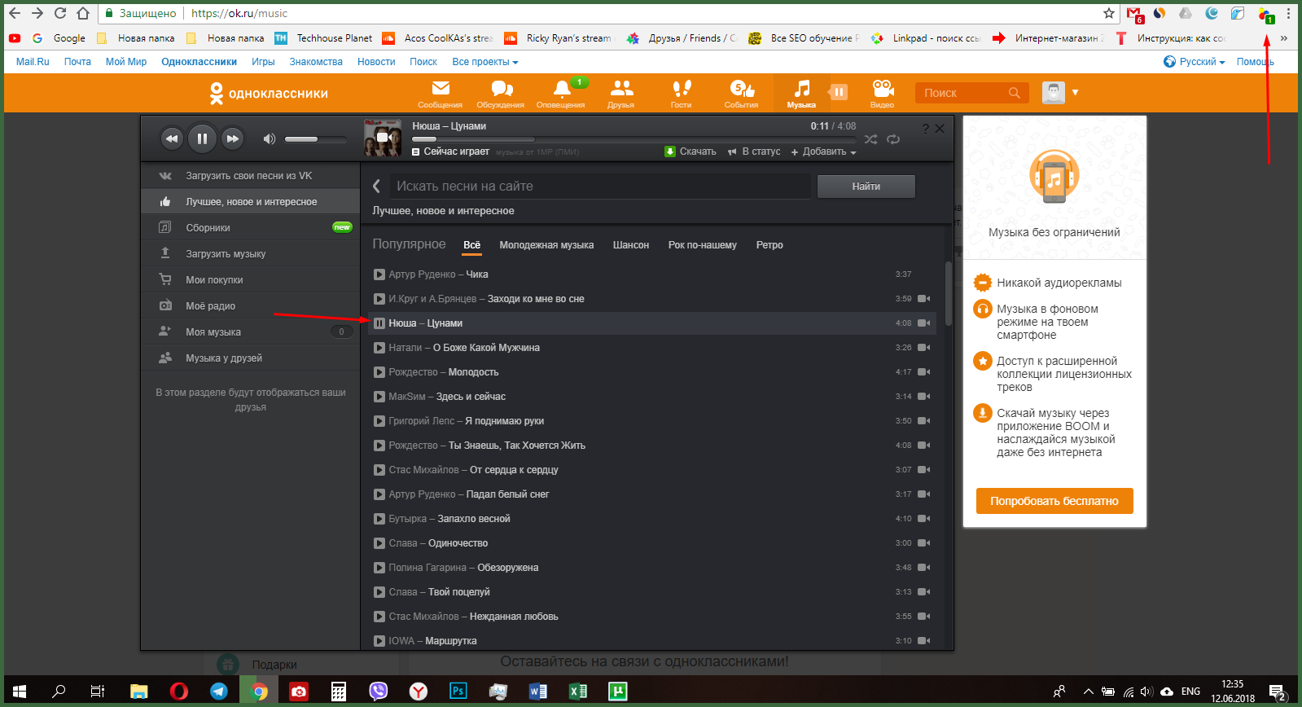Open video for Григорий Лепс – Я поднимаю руки

click(x=924, y=421)
